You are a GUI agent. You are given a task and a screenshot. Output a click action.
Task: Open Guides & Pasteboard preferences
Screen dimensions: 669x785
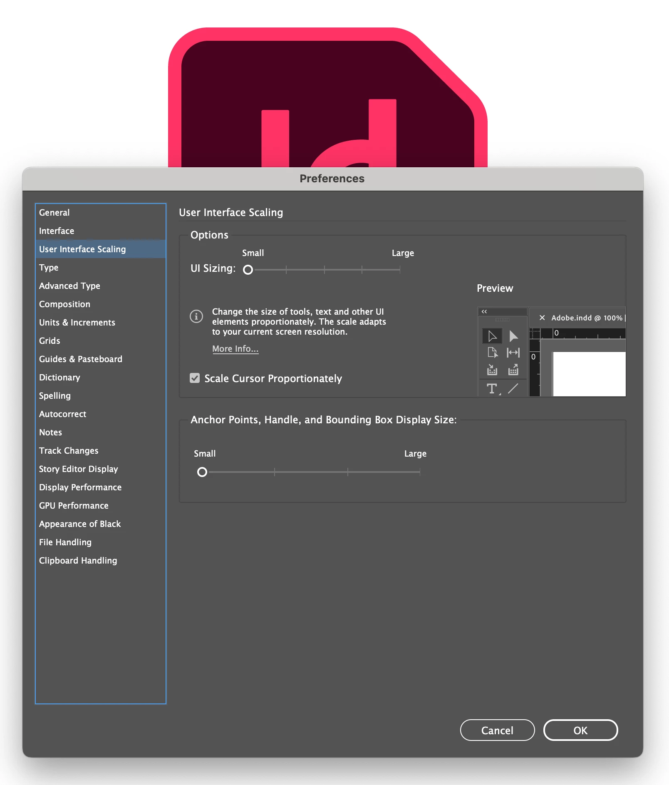pyautogui.click(x=101, y=359)
